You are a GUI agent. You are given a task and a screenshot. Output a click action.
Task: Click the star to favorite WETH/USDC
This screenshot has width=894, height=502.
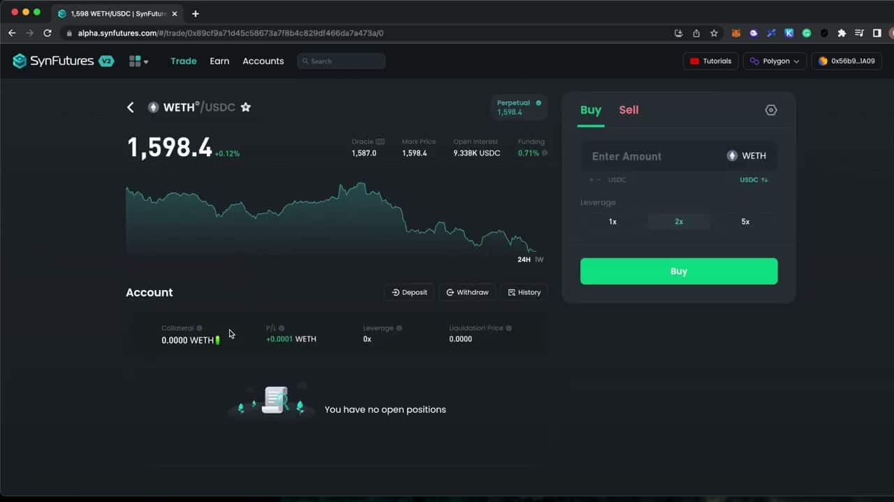point(245,107)
